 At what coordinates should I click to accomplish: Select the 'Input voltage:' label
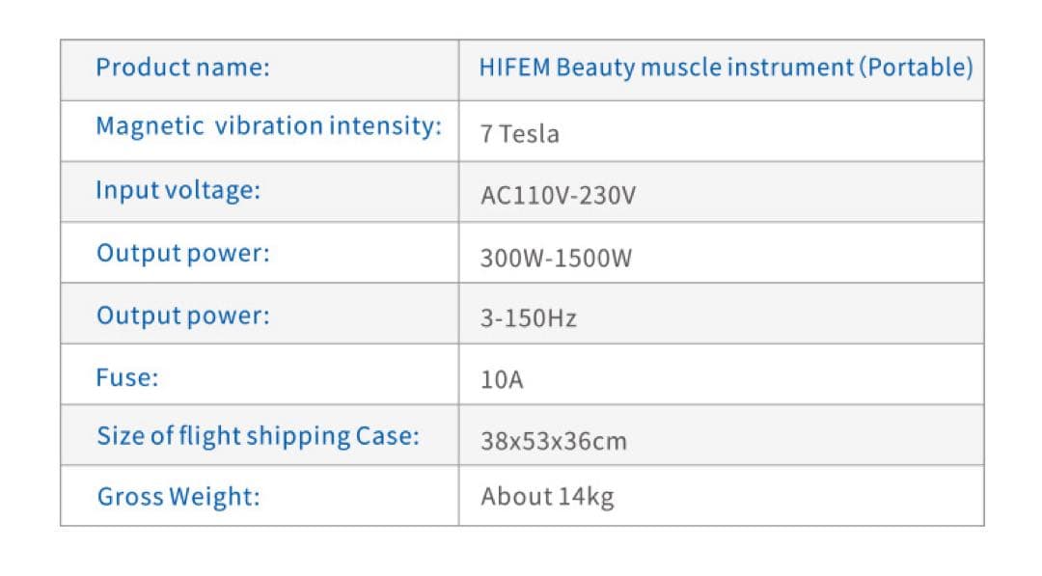[x=178, y=190]
